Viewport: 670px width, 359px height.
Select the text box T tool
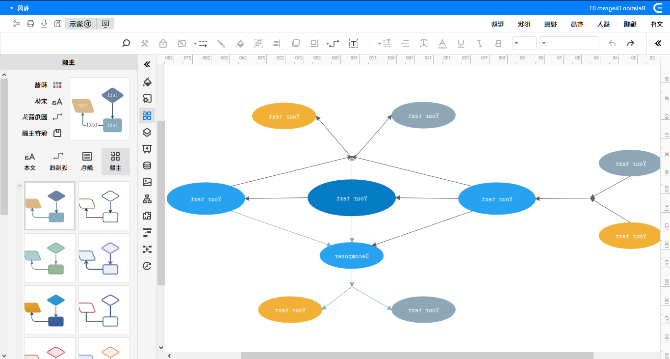[353, 43]
